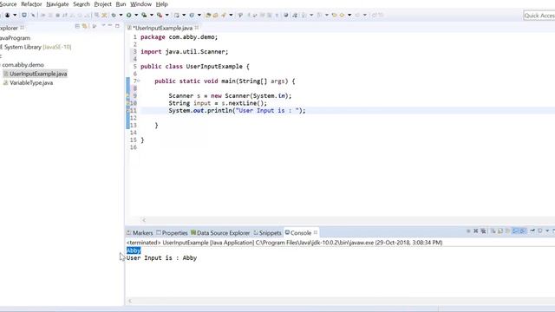Click the Coverage run icon in toolbar
Viewport: 555px width, 312px height.
point(144,16)
